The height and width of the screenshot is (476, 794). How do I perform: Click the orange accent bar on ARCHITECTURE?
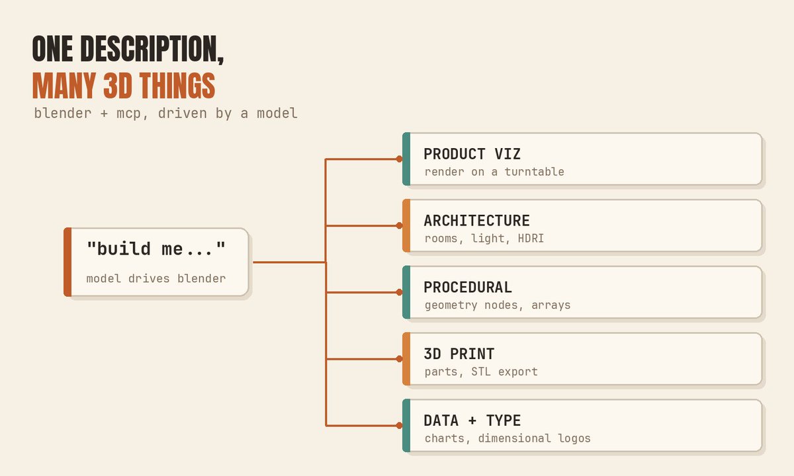[x=406, y=225]
